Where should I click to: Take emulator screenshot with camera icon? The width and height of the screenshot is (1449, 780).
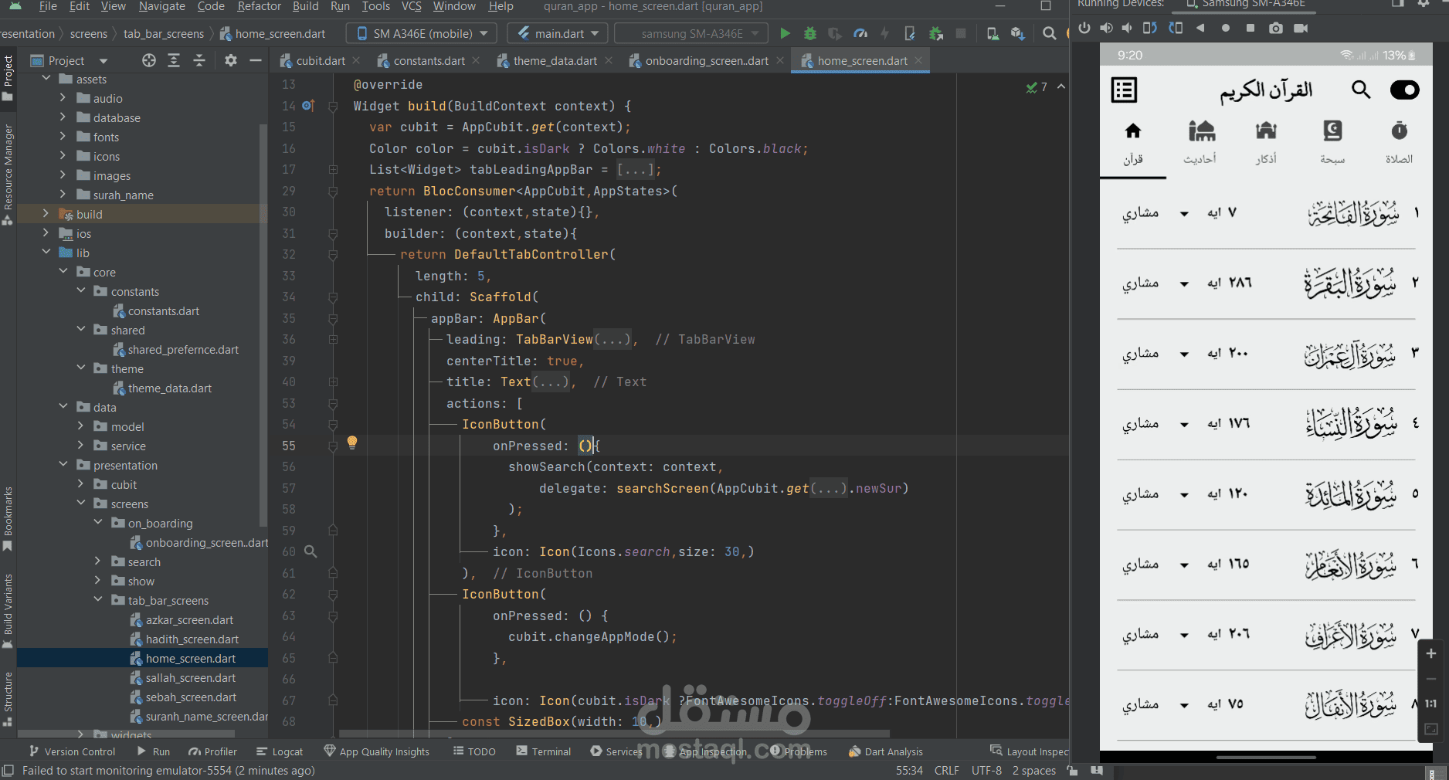1276,28
